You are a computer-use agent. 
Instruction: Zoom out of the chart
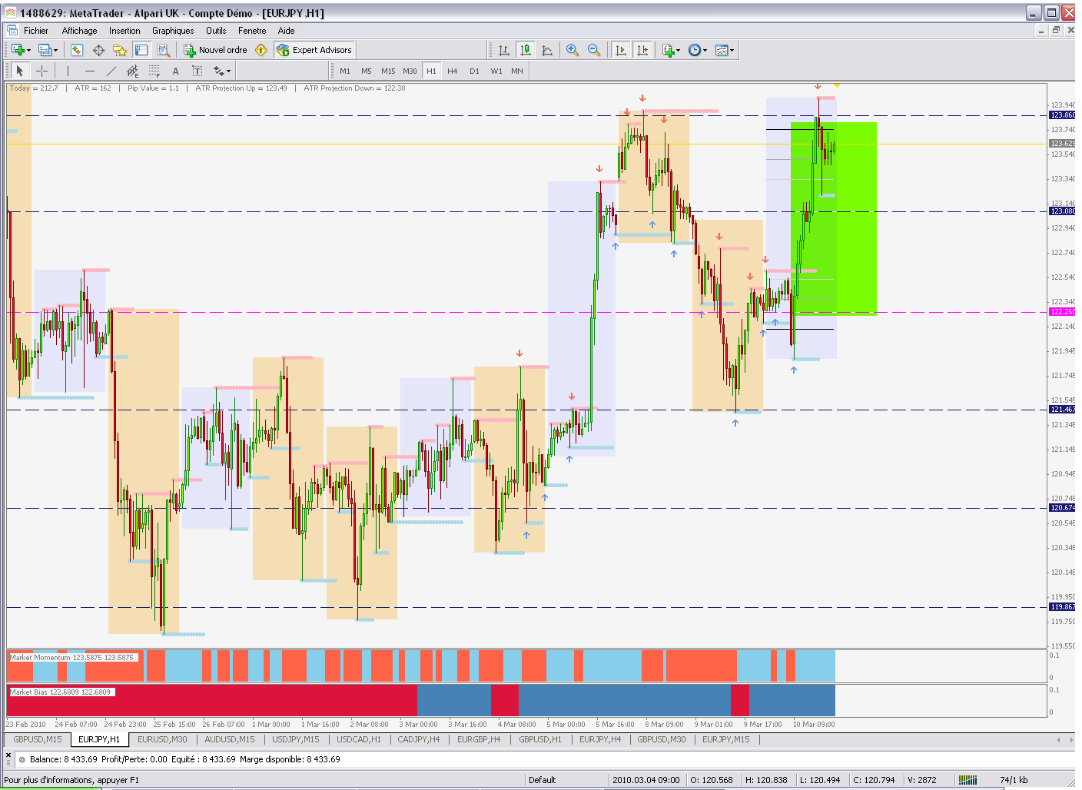point(594,50)
